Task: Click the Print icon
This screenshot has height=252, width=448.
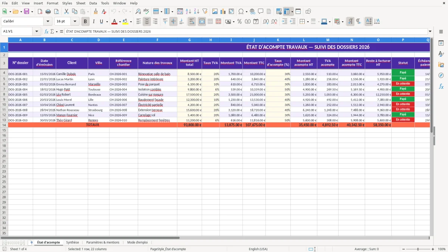Action: (x=48, y=12)
